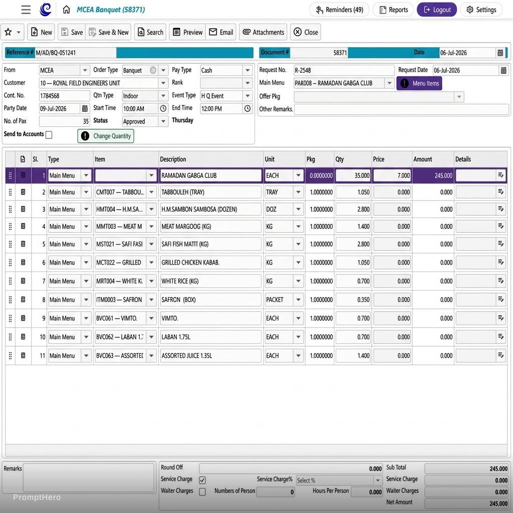The width and height of the screenshot is (513, 513).
Task: Open Unit dropdown for TABBOULEH row
Action: 299,192
